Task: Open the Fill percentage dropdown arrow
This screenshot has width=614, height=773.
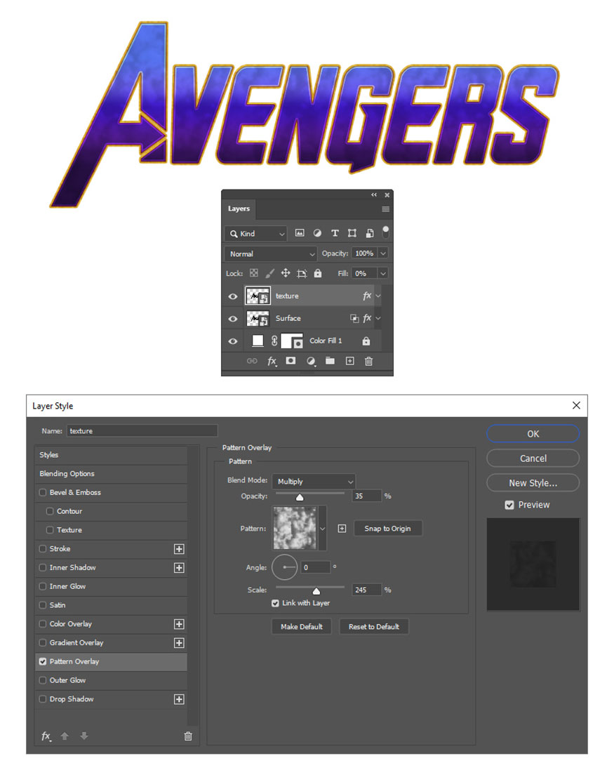Action: (x=383, y=273)
